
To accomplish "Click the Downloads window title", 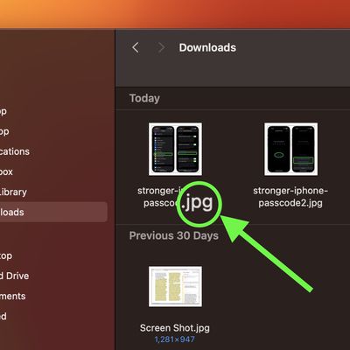I will (207, 47).
